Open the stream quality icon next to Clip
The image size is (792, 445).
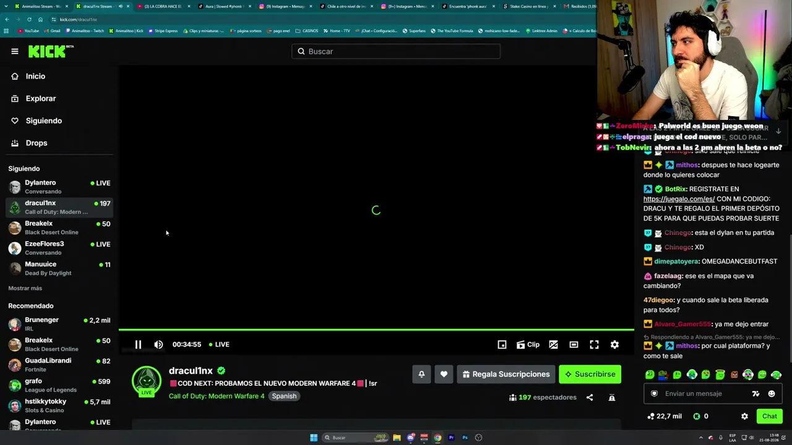point(553,344)
